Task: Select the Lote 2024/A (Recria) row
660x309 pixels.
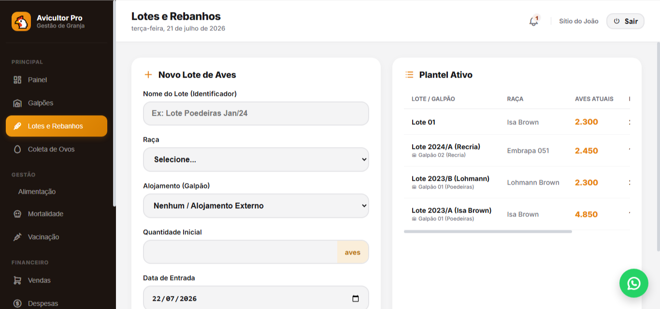Action: 517,150
